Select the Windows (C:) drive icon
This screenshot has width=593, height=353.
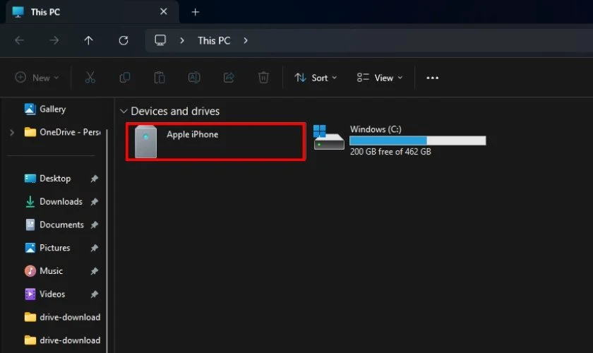[329, 138]
